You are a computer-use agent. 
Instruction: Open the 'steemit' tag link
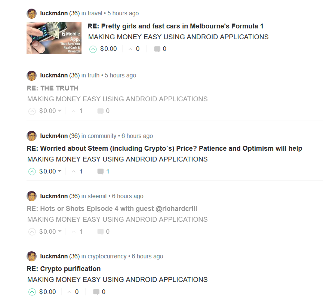[x=97, y=196]
